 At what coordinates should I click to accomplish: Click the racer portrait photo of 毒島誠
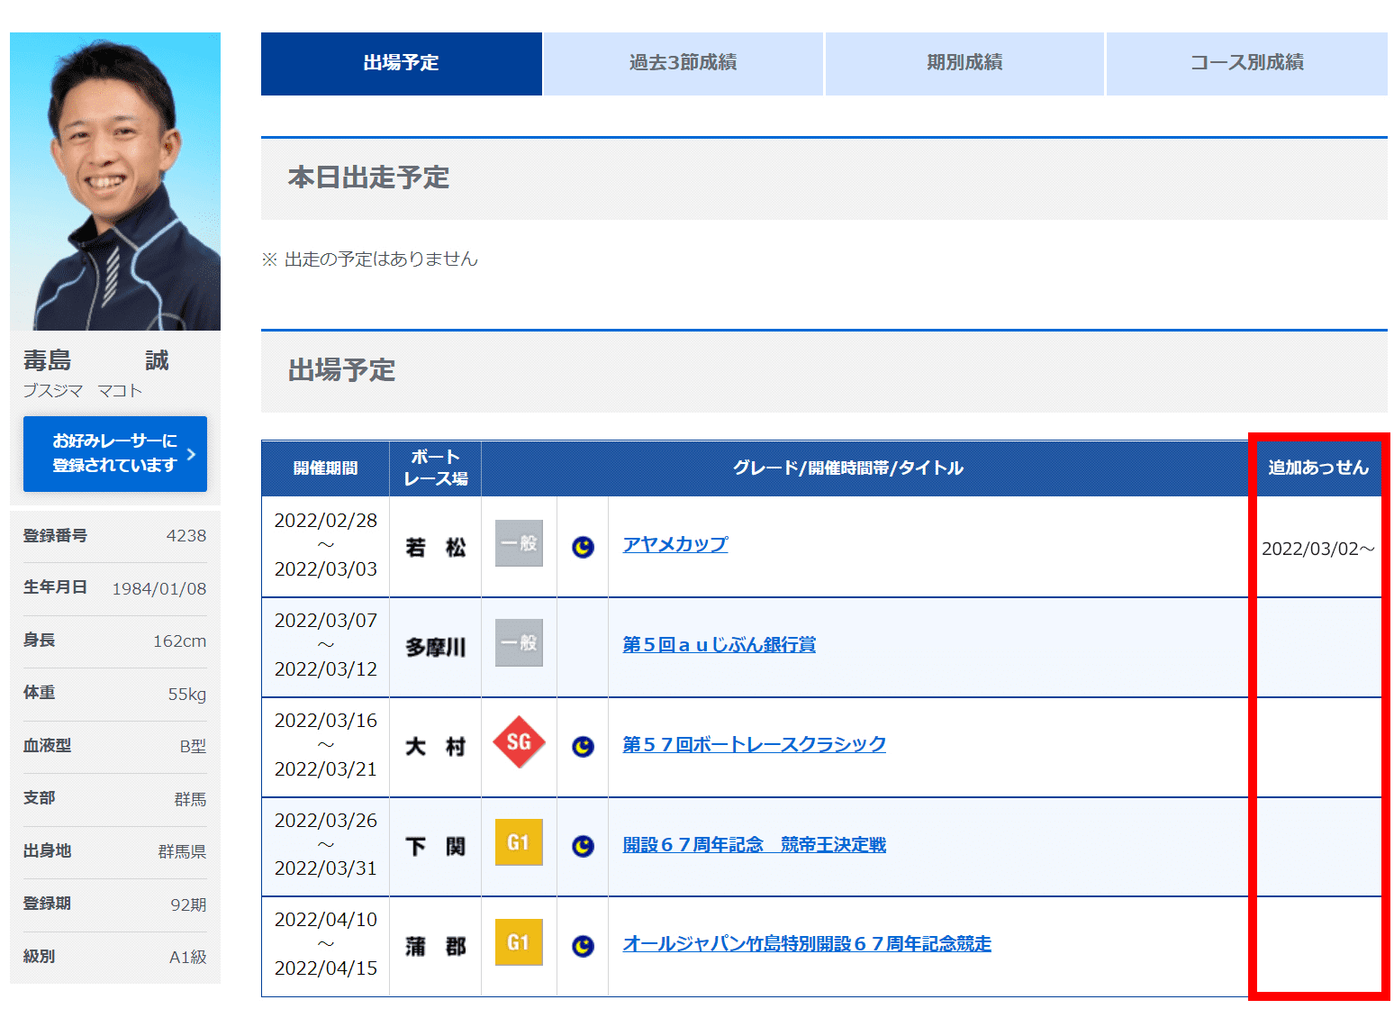tap(114, 180)
